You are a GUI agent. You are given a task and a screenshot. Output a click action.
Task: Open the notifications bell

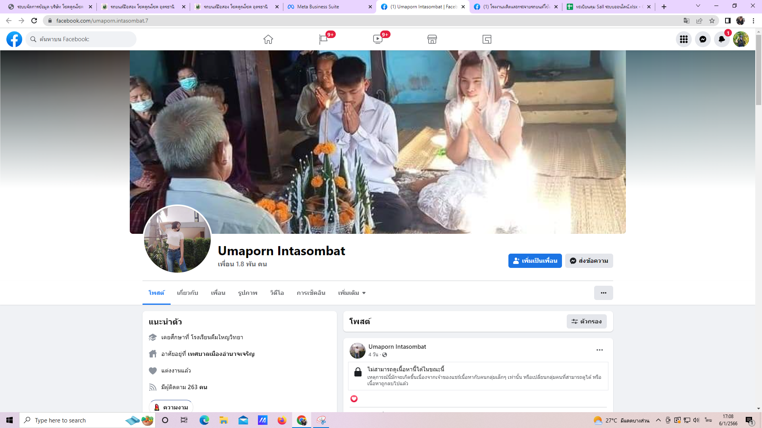pos(722,39)
